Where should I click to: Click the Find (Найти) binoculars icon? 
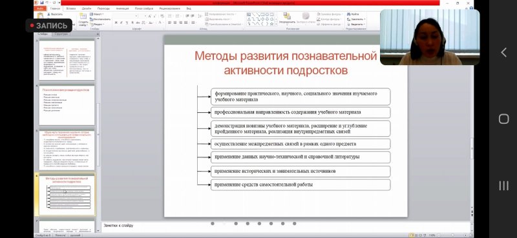point(348,14)
